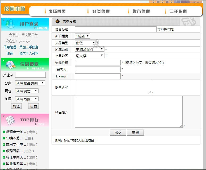The image size is (206, 170).
Task: Click the green bullet icon before 求购风扇
Action: [x=4, y=151]
